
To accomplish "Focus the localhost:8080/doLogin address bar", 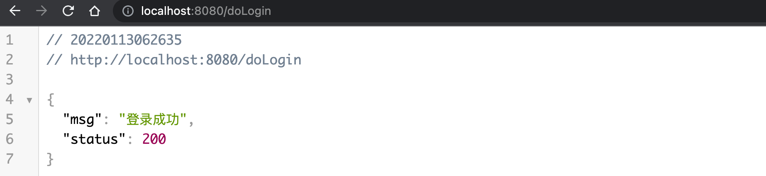I will pos(206,11).
